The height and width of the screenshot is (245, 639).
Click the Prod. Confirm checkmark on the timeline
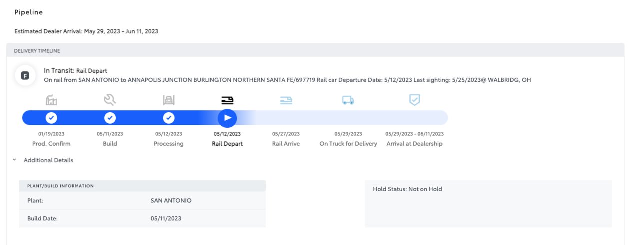coord(51,118)
